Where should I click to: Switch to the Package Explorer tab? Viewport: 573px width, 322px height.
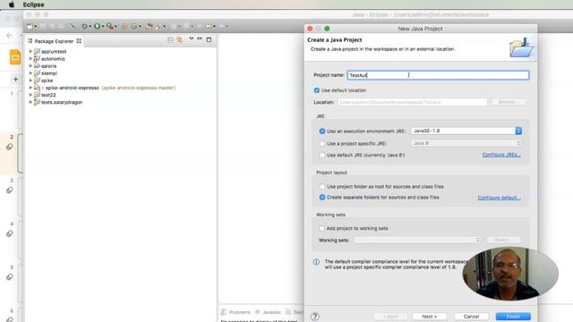click(x=54, y=41)
